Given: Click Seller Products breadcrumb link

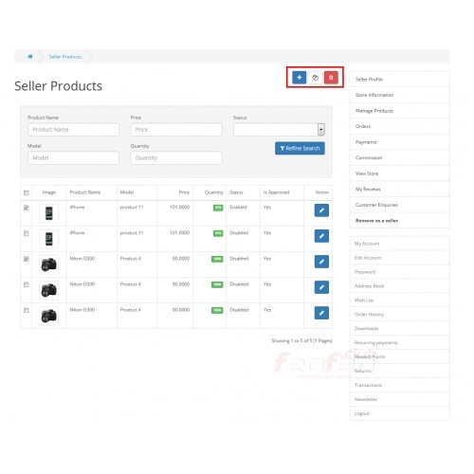Looking at the screenshot, I should tap(64, 57).
